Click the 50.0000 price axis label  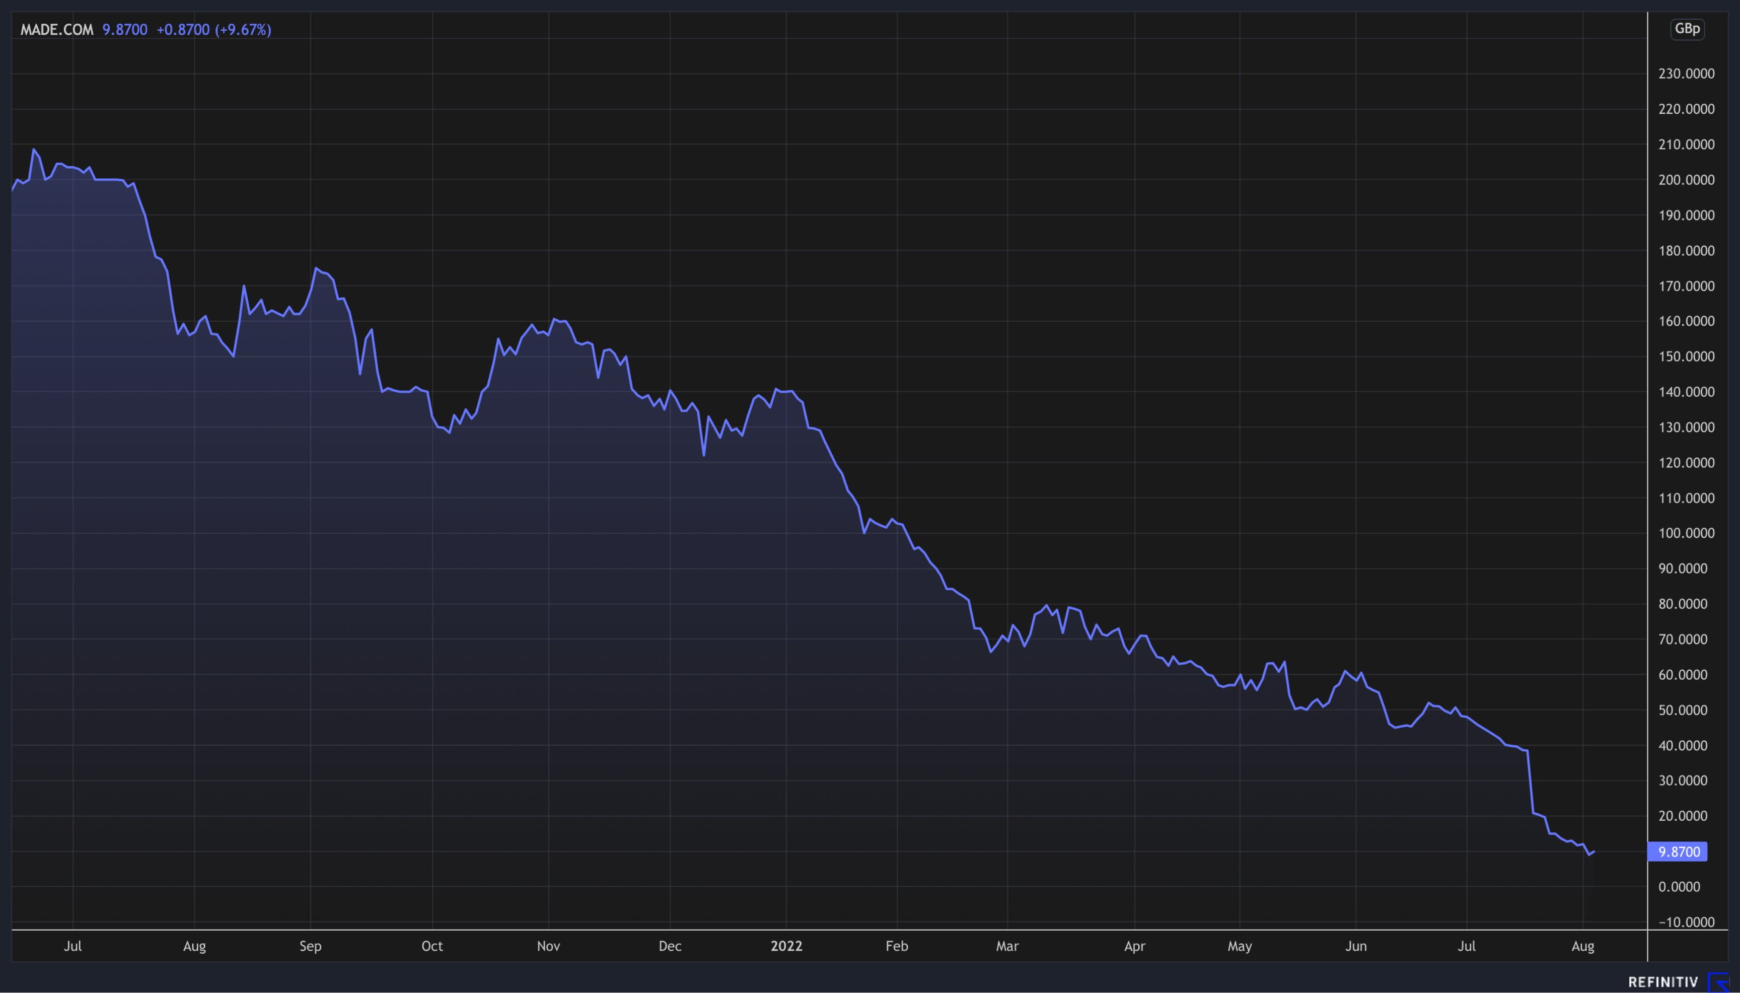pos(1683,711)
